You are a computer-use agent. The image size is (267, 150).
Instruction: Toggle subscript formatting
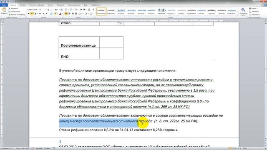[43, 14]
